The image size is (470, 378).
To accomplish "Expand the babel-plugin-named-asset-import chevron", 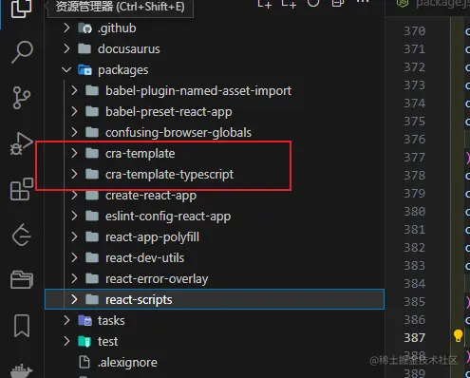I will coord(74,90).
